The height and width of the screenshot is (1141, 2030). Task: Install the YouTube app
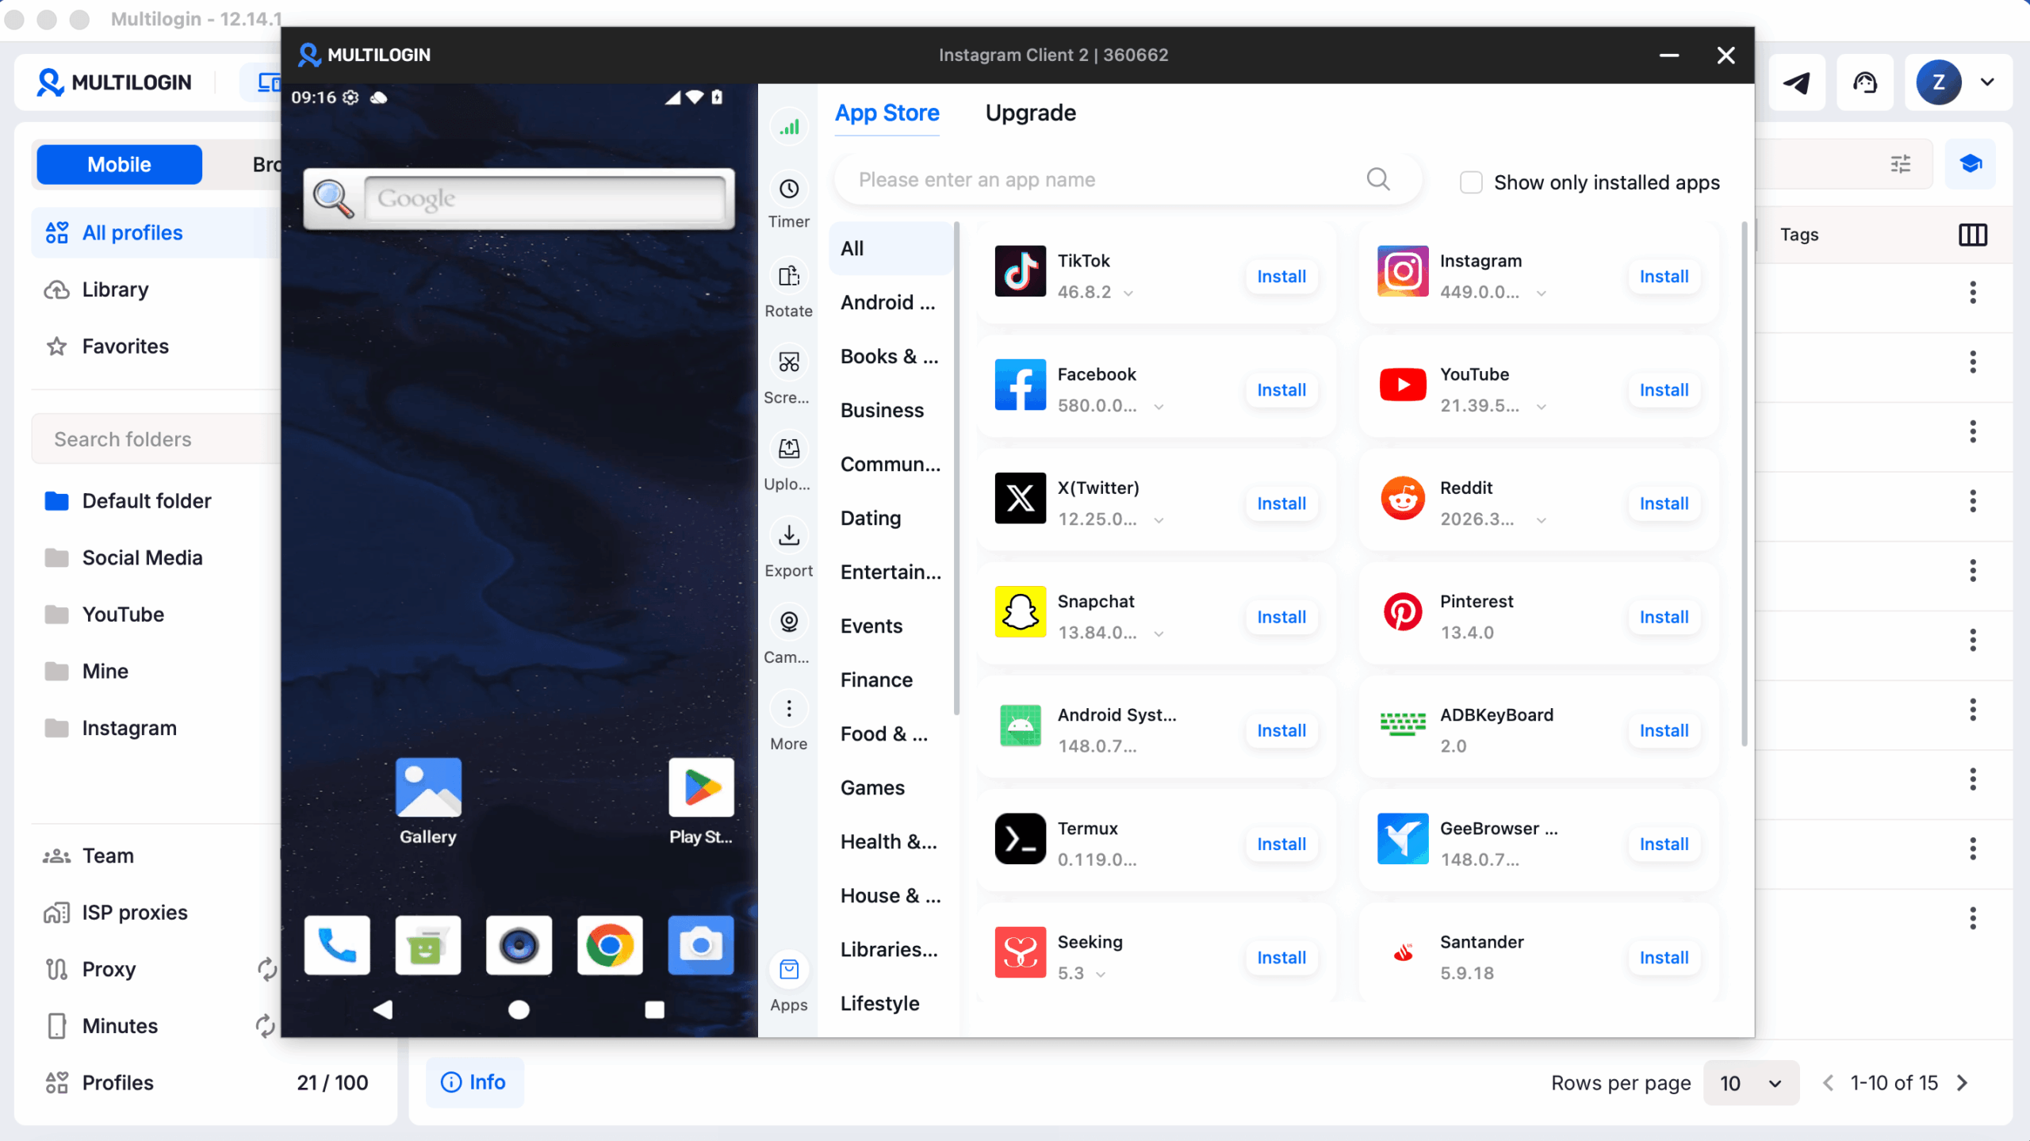coord(1664,390)
